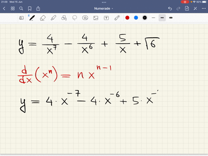Open the three-dot more options menu

[204, 9]
